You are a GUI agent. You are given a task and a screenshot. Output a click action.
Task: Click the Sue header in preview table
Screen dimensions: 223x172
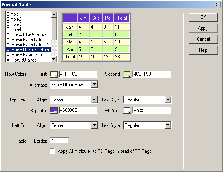click(x=96, y=18)
